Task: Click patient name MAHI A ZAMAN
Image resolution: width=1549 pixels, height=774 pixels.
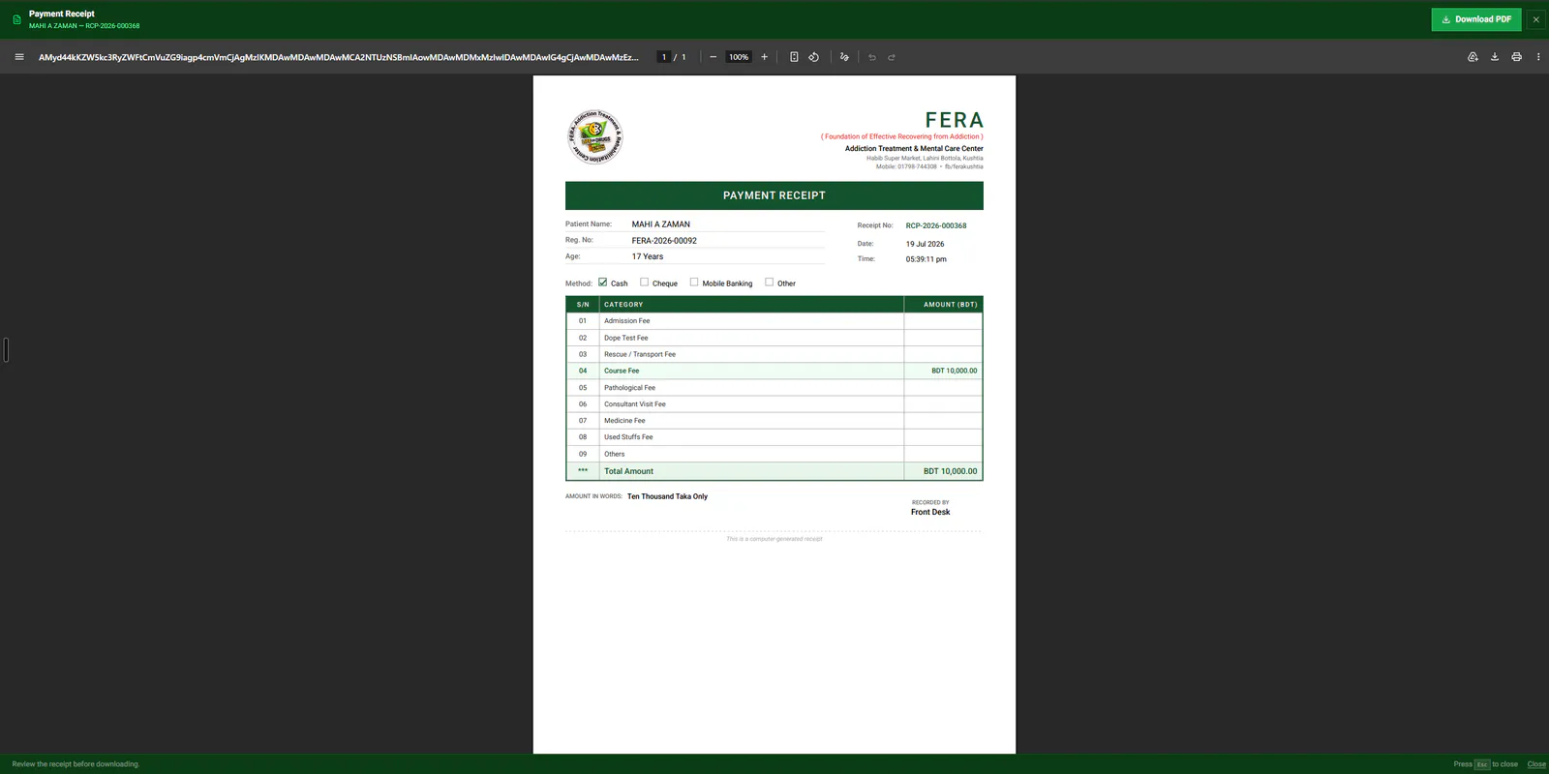Action: (x=661, y=224)
